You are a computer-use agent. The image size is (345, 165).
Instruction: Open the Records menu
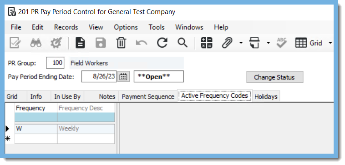pos(66,27)
